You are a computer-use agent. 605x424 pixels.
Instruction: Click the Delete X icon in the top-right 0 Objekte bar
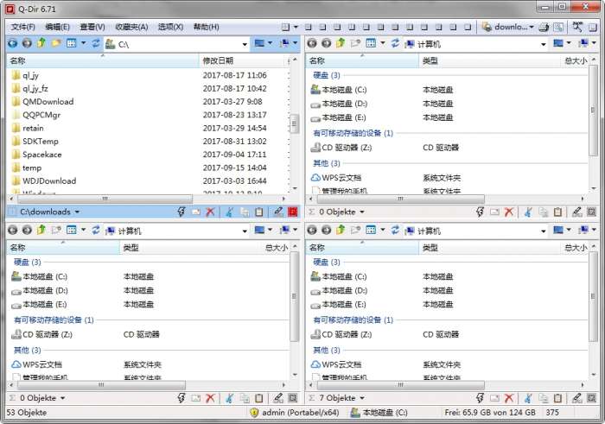click(509, 212)
